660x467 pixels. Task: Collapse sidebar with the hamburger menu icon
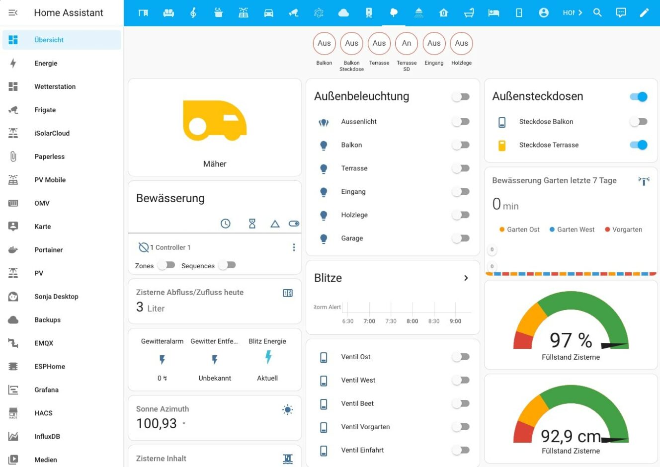pos(13,13)
